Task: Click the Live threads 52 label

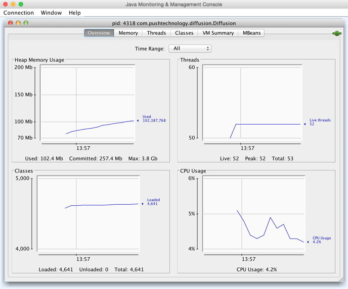Action: pyautogui.click(x=320, y=122)
